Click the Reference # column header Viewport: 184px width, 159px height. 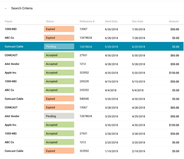tap(87, 22)
